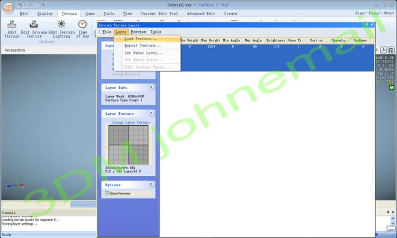Click the green M indicator in viewport
This screenshot has height=238, width=397.
[392, 88]
